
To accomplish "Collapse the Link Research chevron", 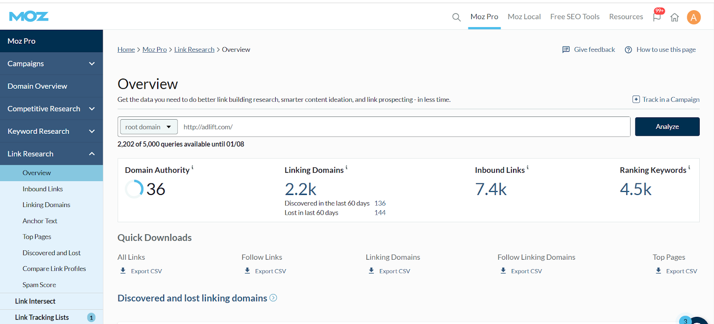I will [92, 154].
